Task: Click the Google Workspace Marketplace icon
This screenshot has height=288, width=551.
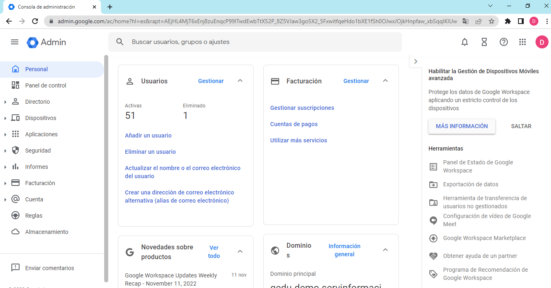Action: 433,238
